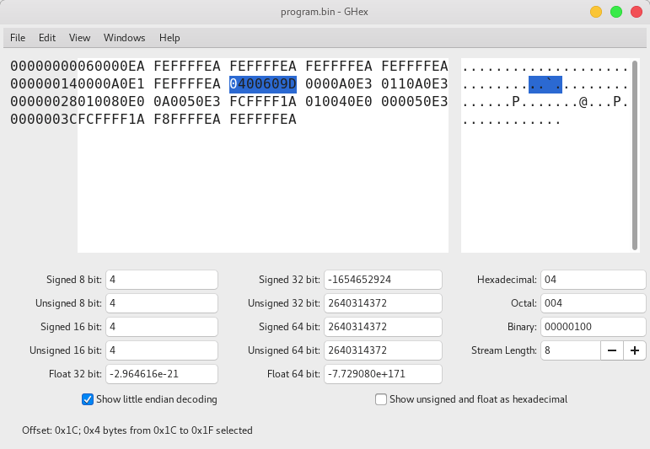Viewport: 650px width, 449px height.
Task: Select hex word 010080E0
Action: click(111, 102)
